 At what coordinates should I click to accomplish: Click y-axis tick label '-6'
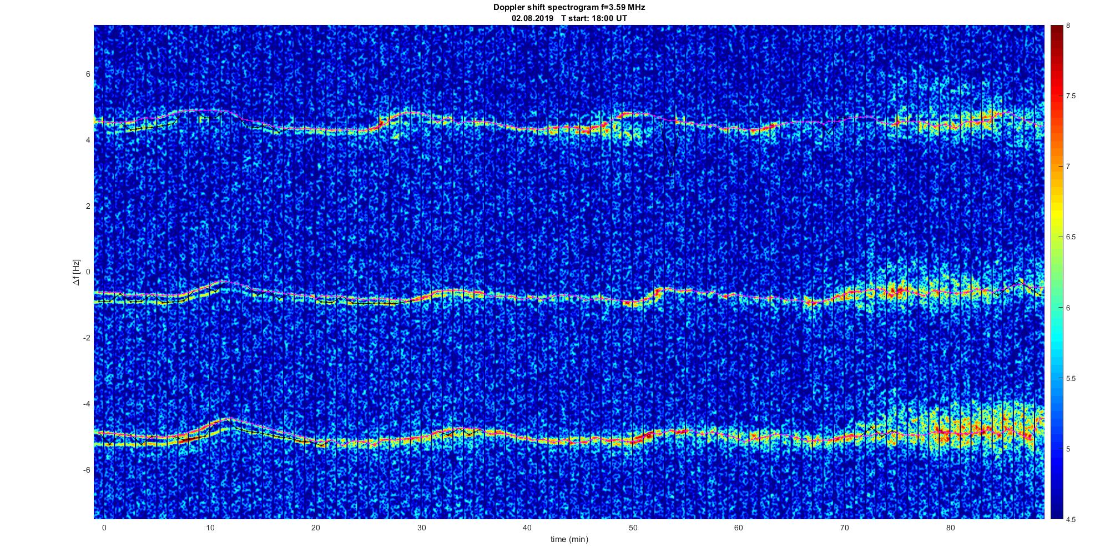(87, 470)
